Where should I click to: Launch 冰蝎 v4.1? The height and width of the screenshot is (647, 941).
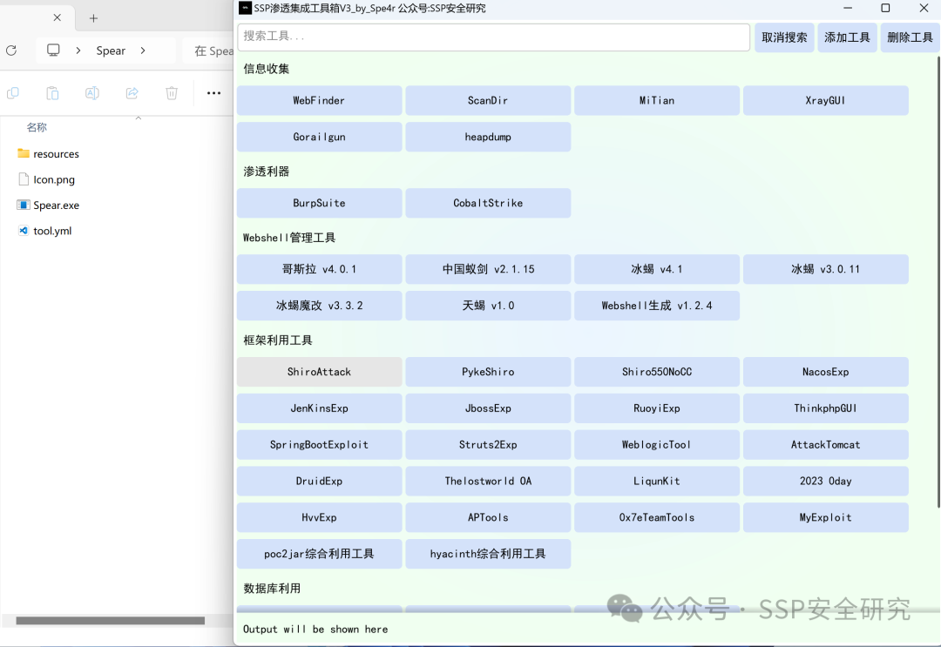[x=657, y=269]
